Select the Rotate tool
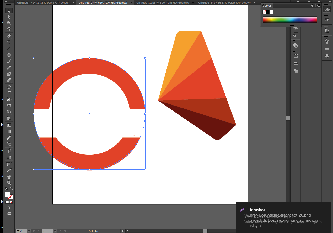 click(x=9, y=87)
